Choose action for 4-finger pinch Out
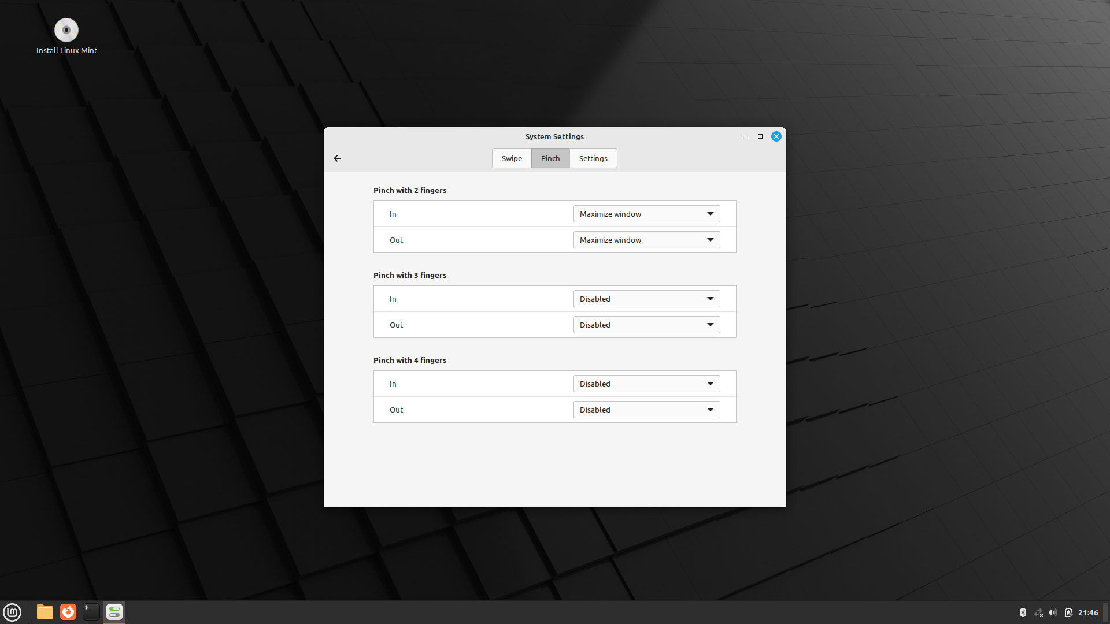The height and width of the screenshot is (624, 1110). (646, 410)
